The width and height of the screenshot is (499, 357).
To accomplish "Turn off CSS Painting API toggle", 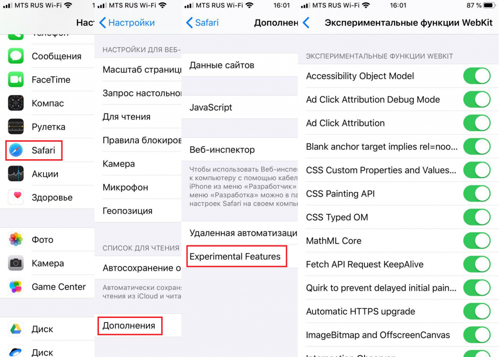I will click(x=476, y=194).
